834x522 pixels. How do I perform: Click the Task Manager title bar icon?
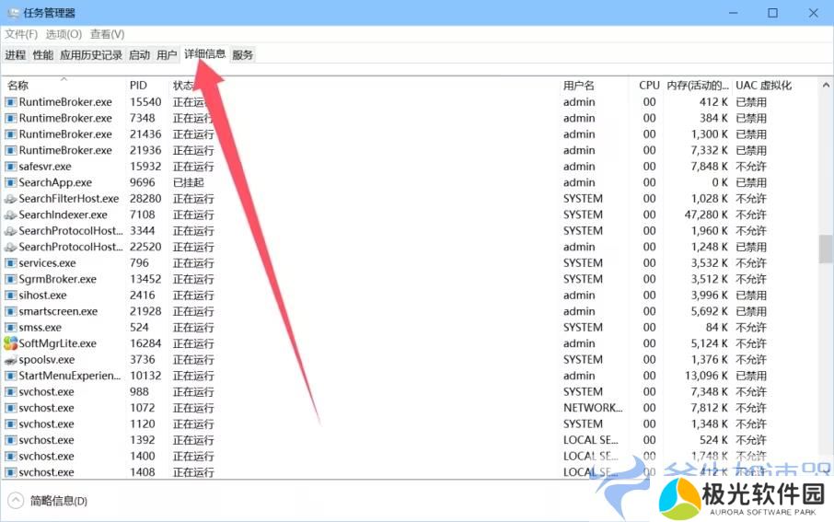coord(13,13)
